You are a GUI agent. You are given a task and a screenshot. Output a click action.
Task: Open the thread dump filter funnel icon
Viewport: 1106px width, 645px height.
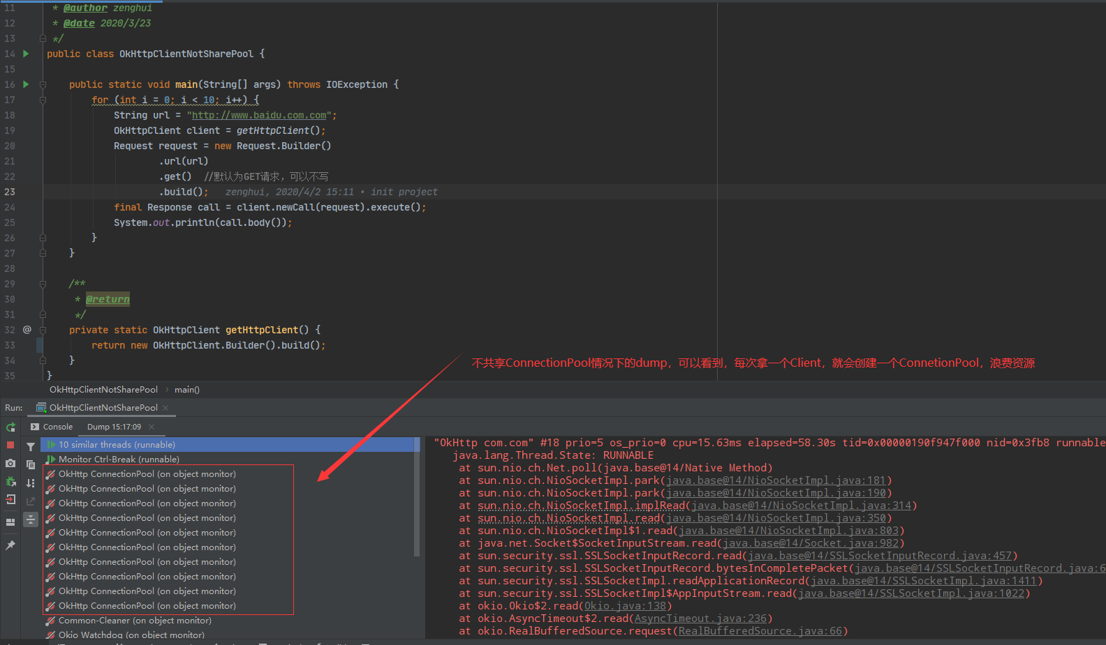click(31, 446)
